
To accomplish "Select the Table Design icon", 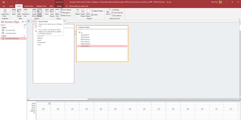I will point(19,13).
